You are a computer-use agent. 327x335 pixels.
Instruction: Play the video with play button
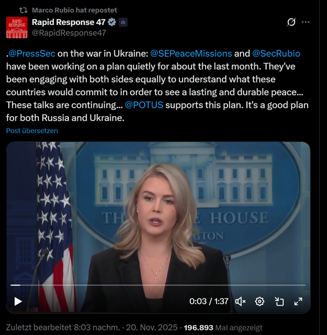pos(18,301)
